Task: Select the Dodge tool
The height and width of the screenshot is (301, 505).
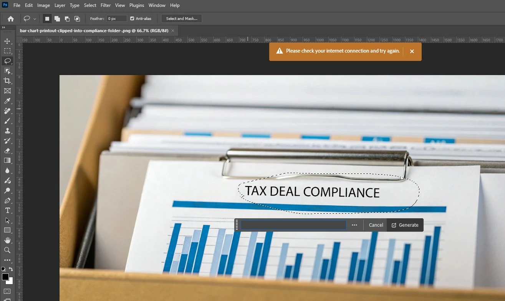Action: (7, 191)
